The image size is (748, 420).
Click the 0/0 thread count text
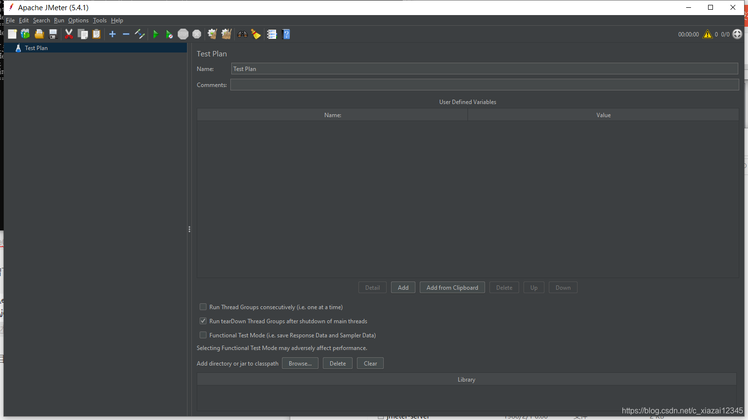725,35
